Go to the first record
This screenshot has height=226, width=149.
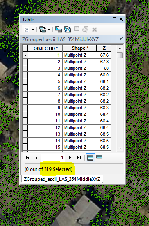point(27,157)
